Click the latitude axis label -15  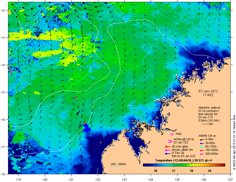point(3,92)
